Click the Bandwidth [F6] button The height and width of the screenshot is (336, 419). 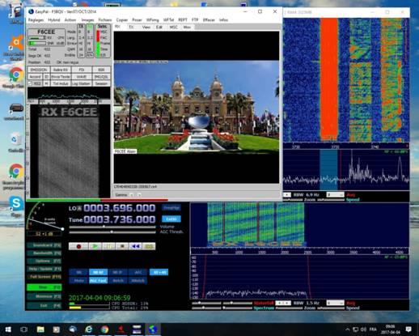(x=44, y=253)
